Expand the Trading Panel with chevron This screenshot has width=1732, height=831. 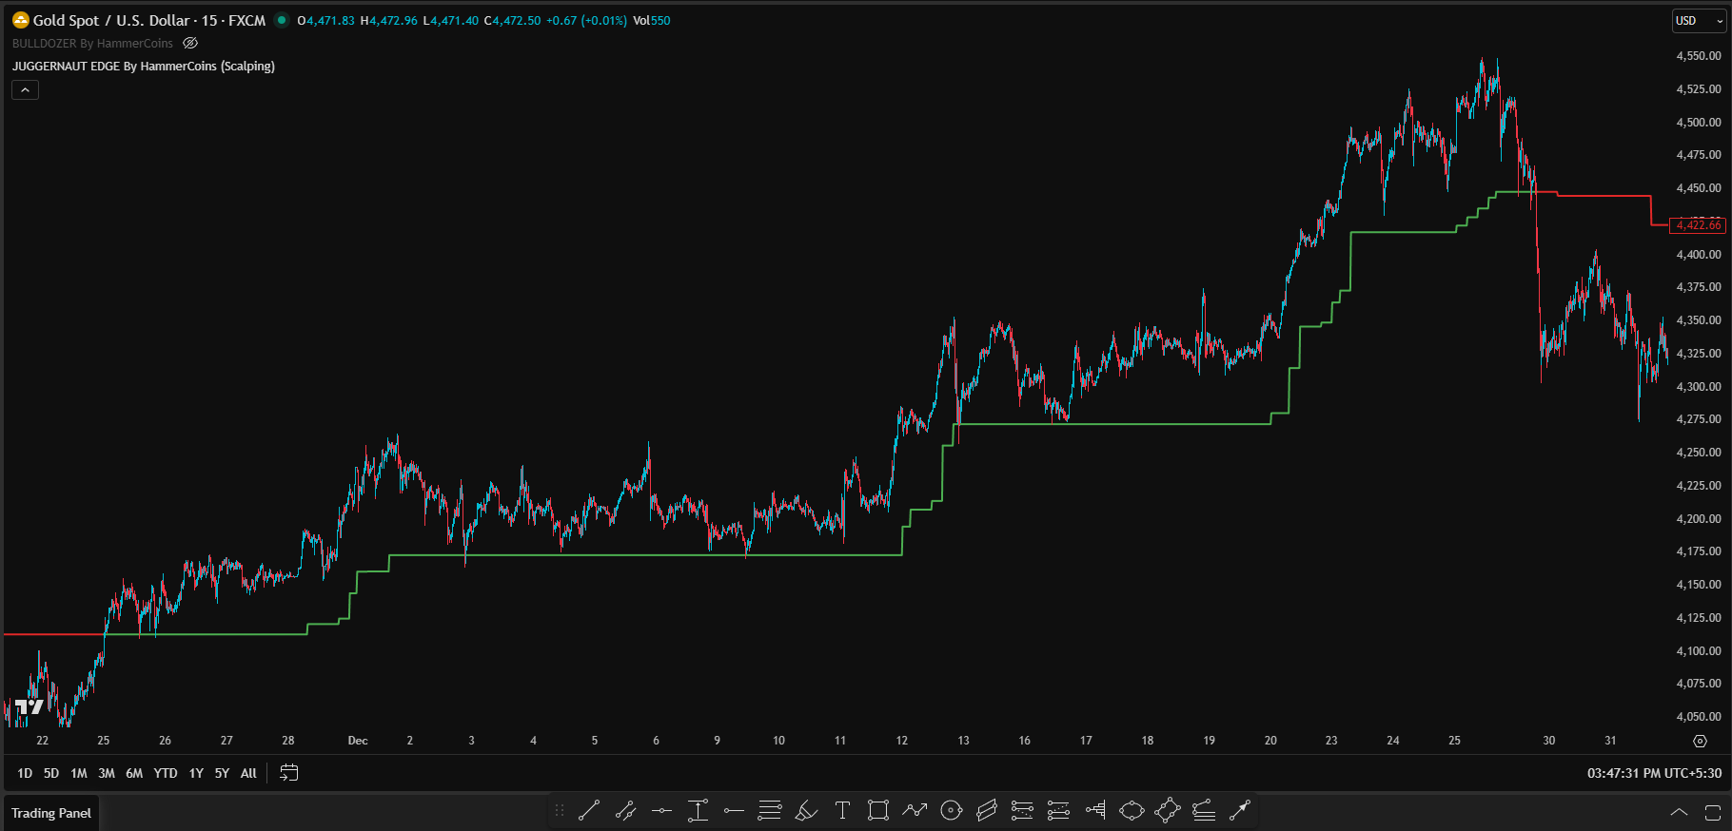1679,812
